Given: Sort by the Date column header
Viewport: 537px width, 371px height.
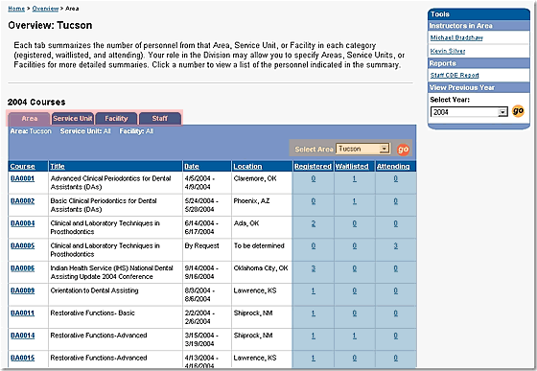Looking at the screenshot, I should [x=192, y=167].
